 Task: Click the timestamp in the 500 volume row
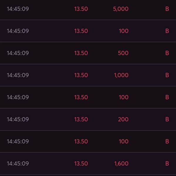click(x=18, y=53)
